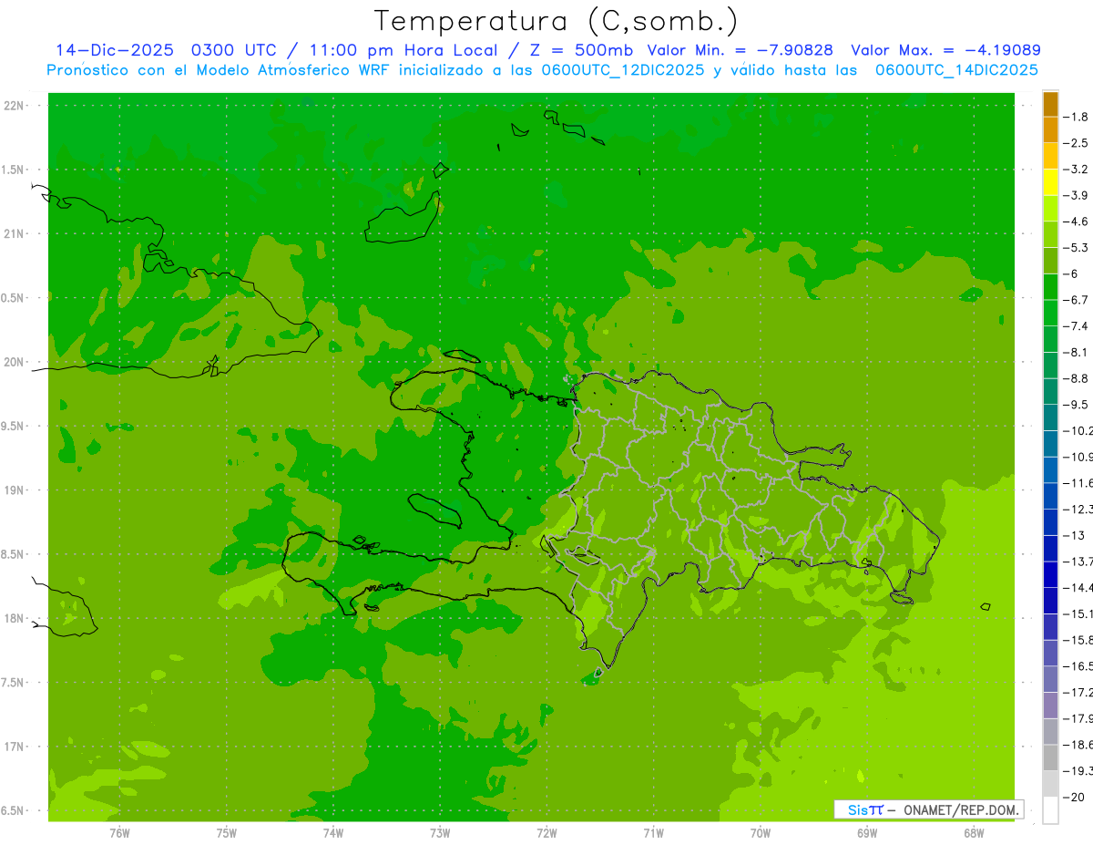Click the 'SisTT - ONAMET/REP.DOM.' credit box

click(929, 809)
